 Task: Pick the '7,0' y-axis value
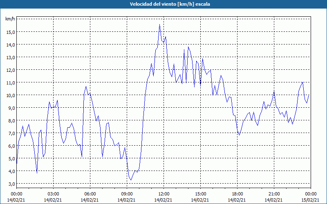click(x=11, y=133)
